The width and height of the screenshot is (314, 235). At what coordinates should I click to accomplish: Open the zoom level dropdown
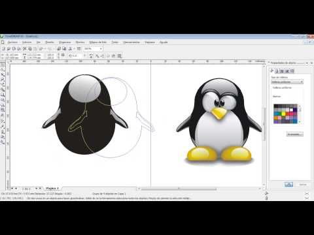click(101, 49)
